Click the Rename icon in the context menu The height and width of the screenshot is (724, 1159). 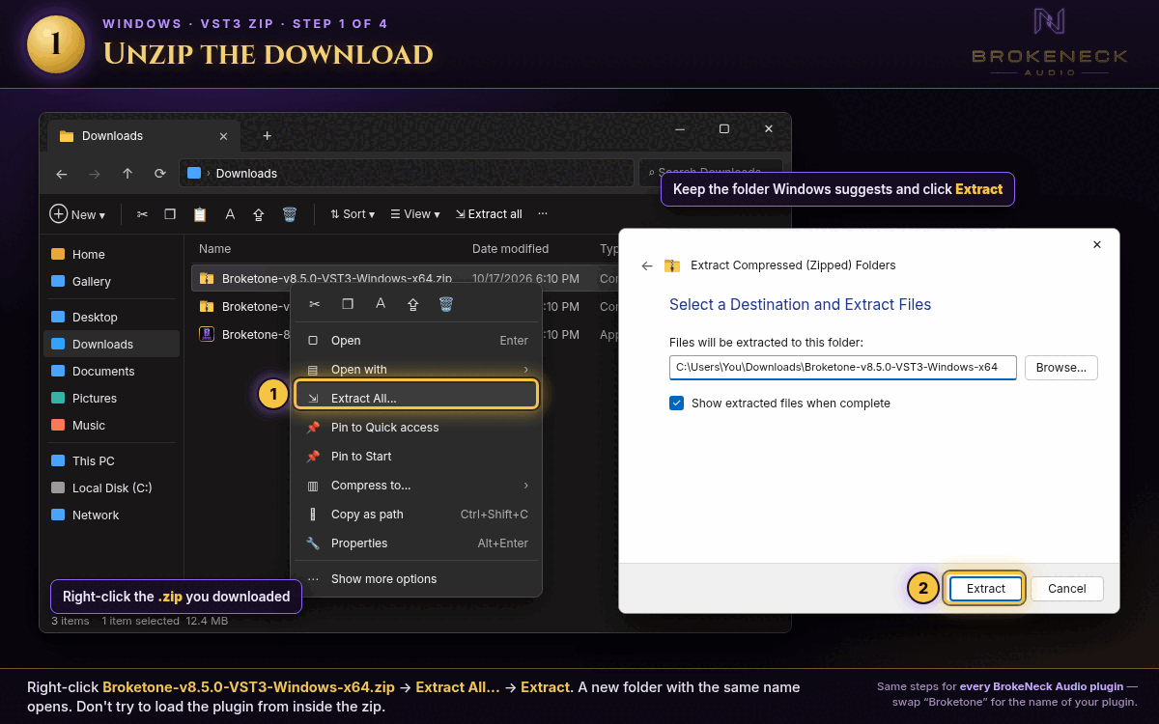[x=381, y=304]
